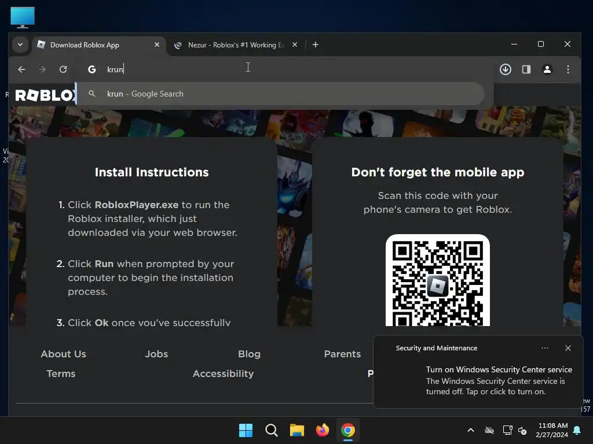Open the Jobs footer link
This screenshot has width=593, height=444.
point(156,354)
